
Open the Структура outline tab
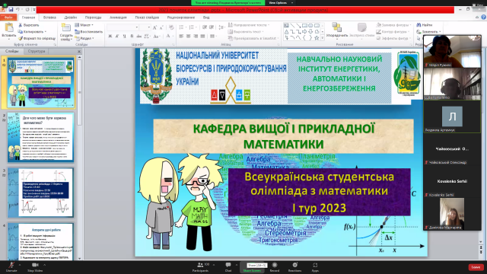(37, 51)
